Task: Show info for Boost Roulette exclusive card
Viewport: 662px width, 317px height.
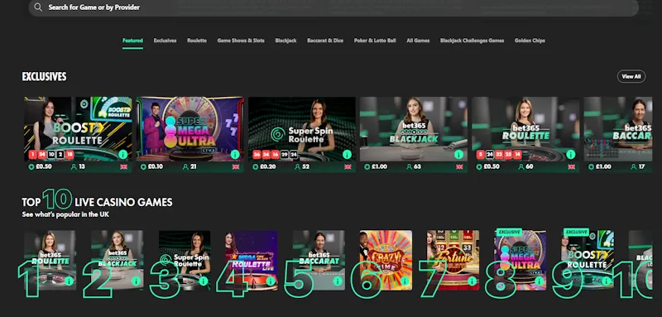Action: coord(122,155)
